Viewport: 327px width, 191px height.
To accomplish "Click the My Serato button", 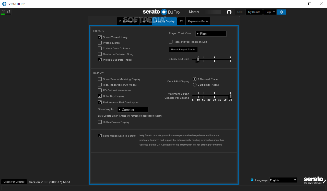I will click(x=254, y=12).
